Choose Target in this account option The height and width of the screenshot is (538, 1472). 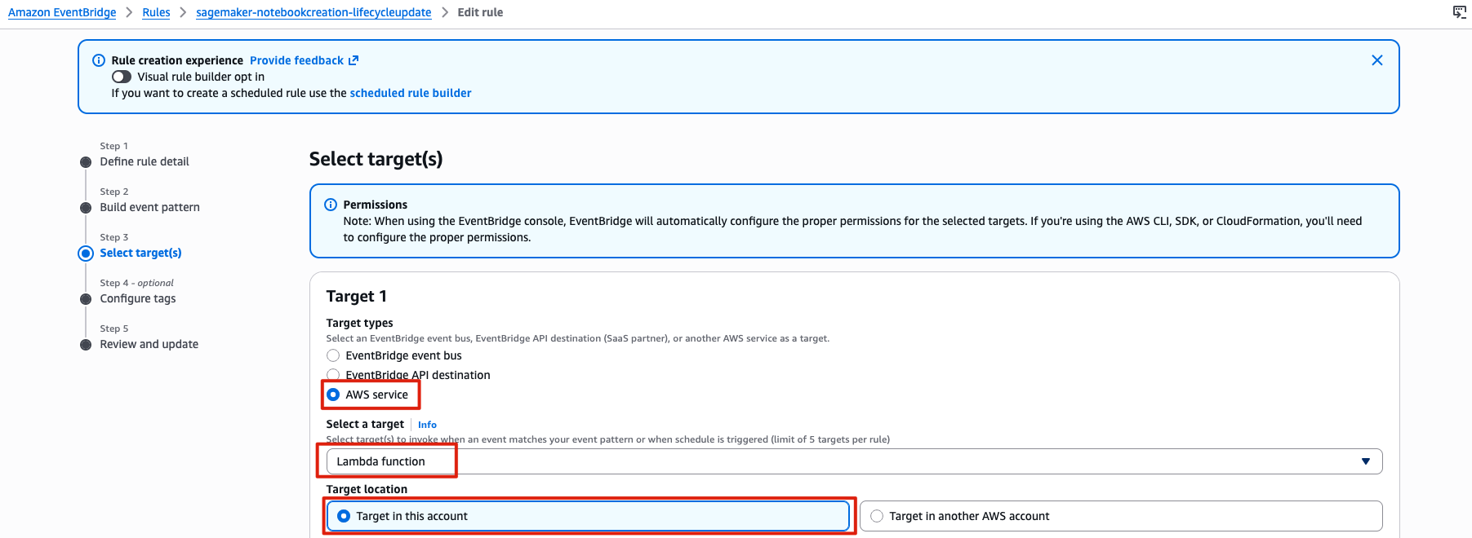[344, 516]
